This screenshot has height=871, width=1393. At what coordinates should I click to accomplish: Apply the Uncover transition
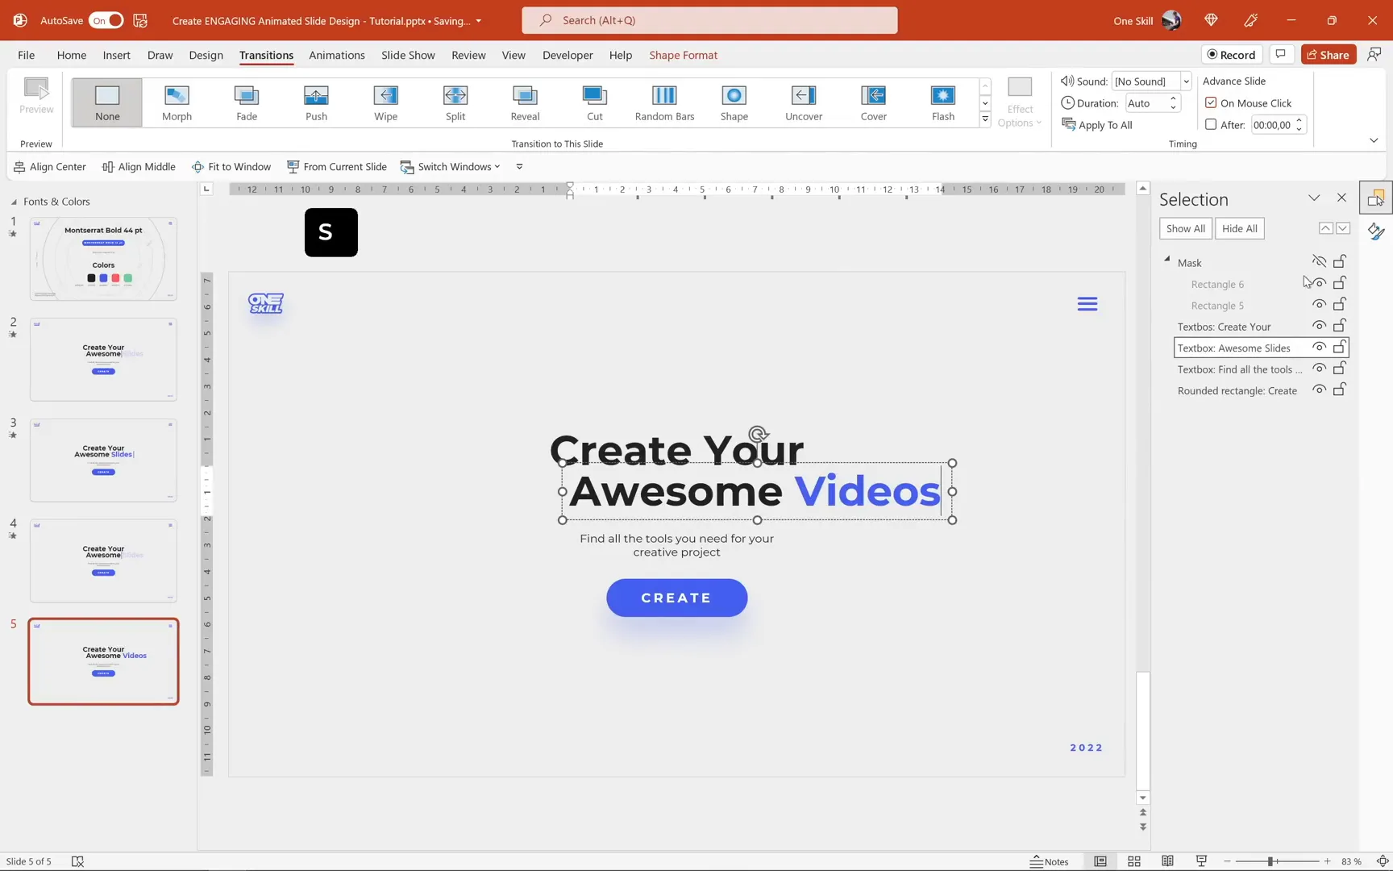(804, 102)
